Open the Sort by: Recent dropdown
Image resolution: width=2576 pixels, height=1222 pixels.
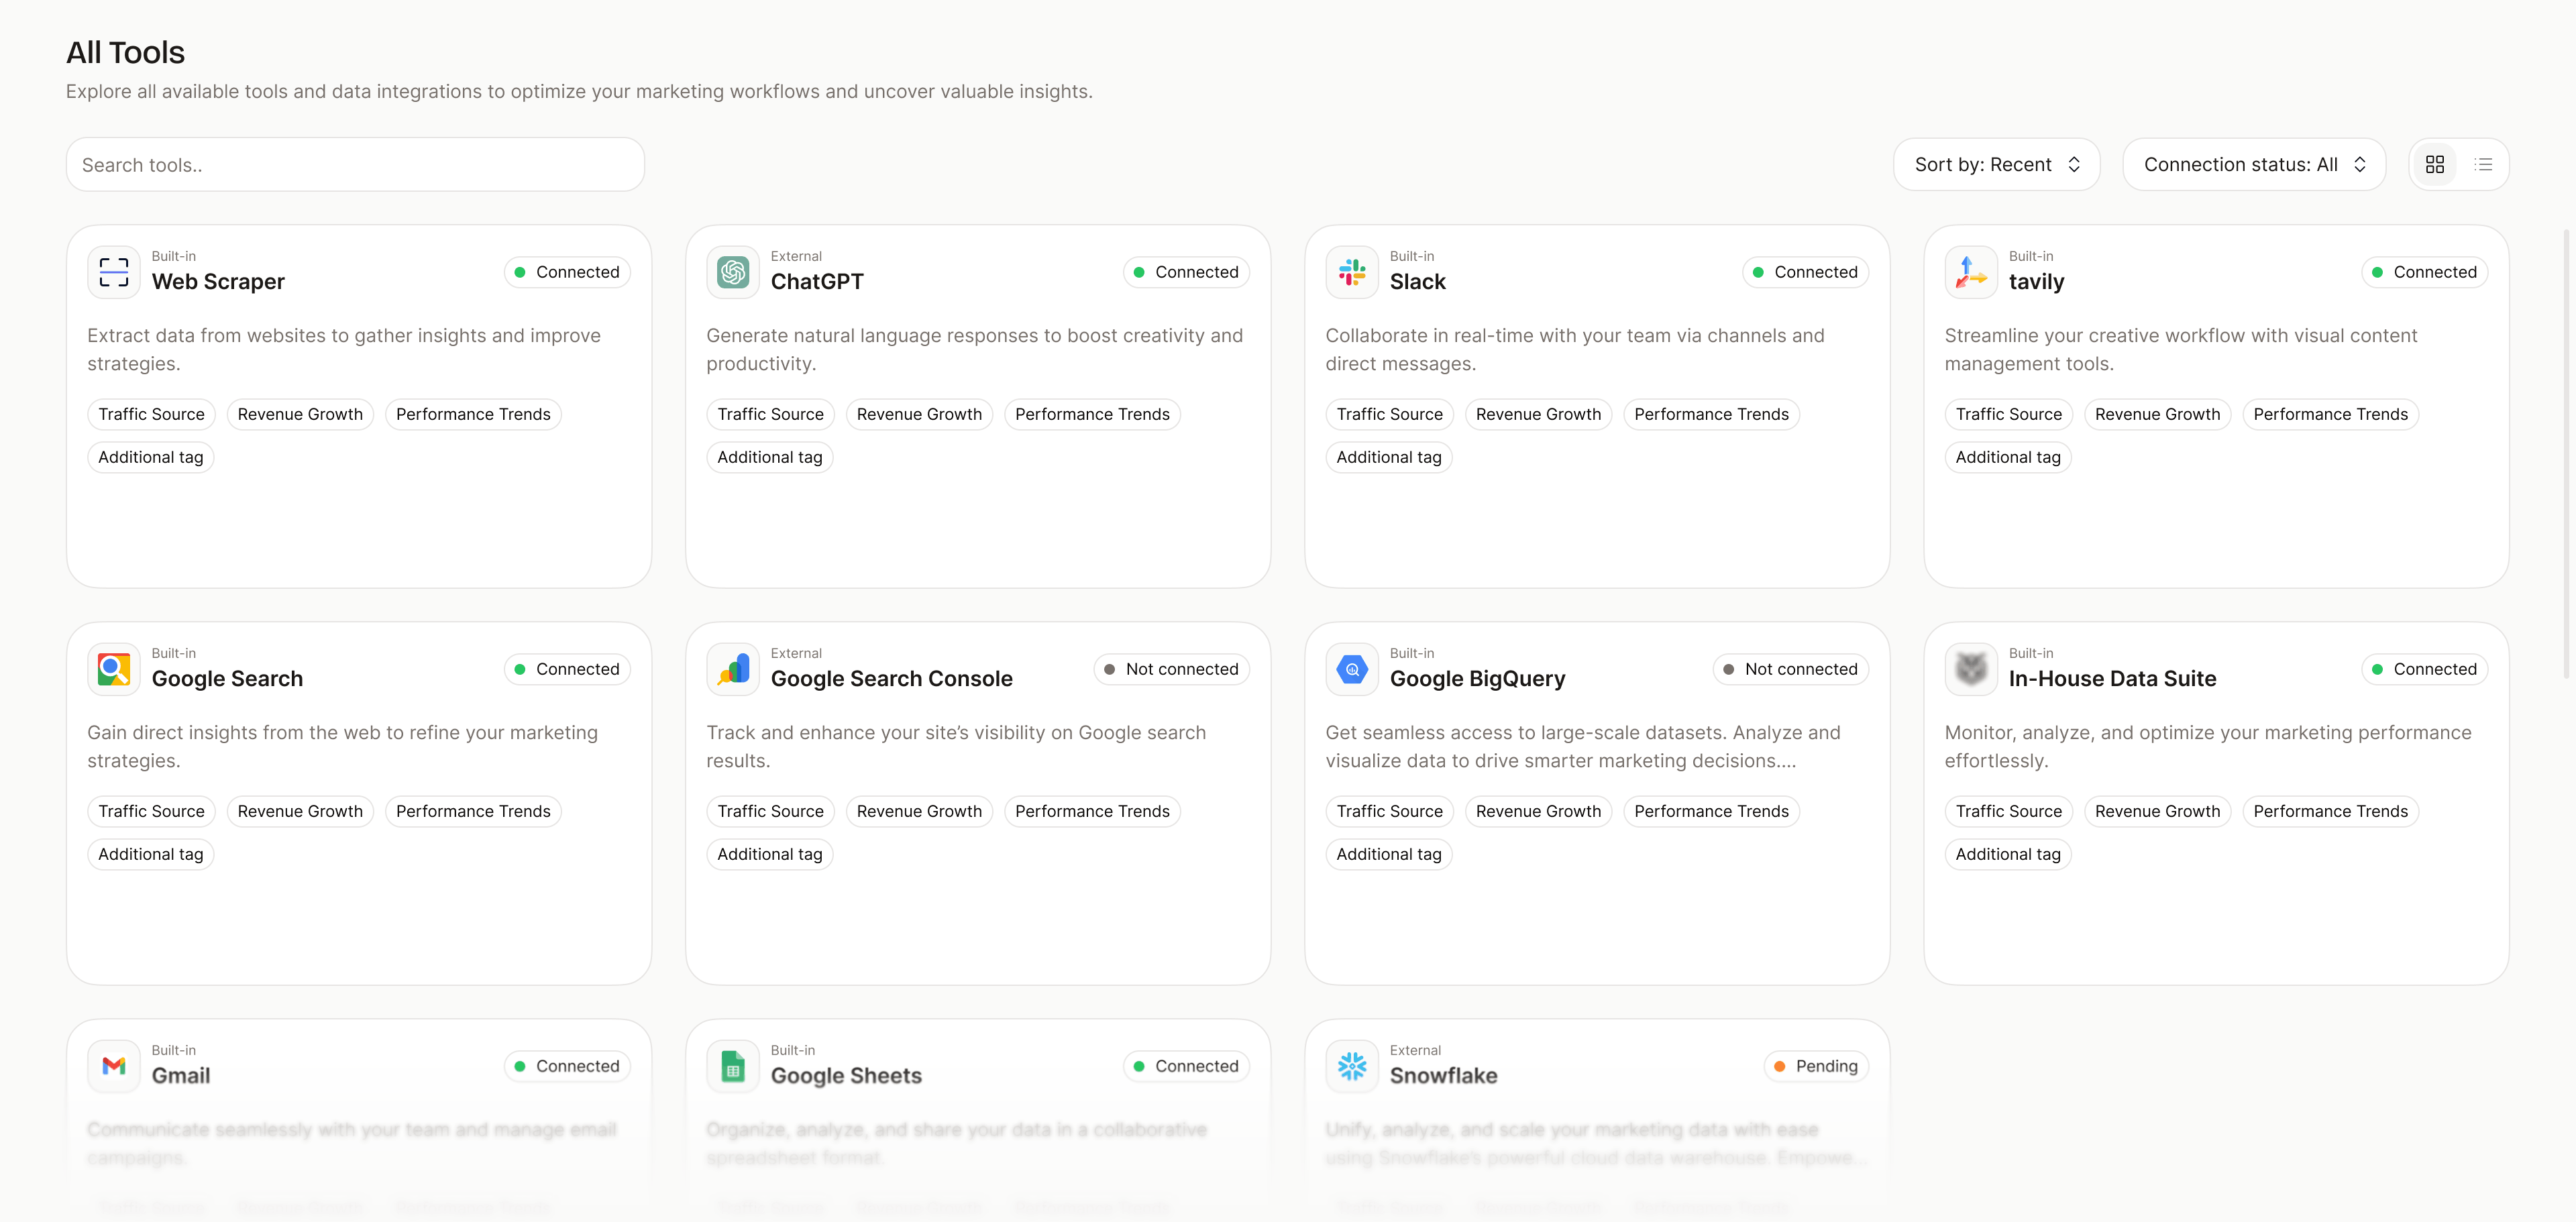[x=1996, y=164]
